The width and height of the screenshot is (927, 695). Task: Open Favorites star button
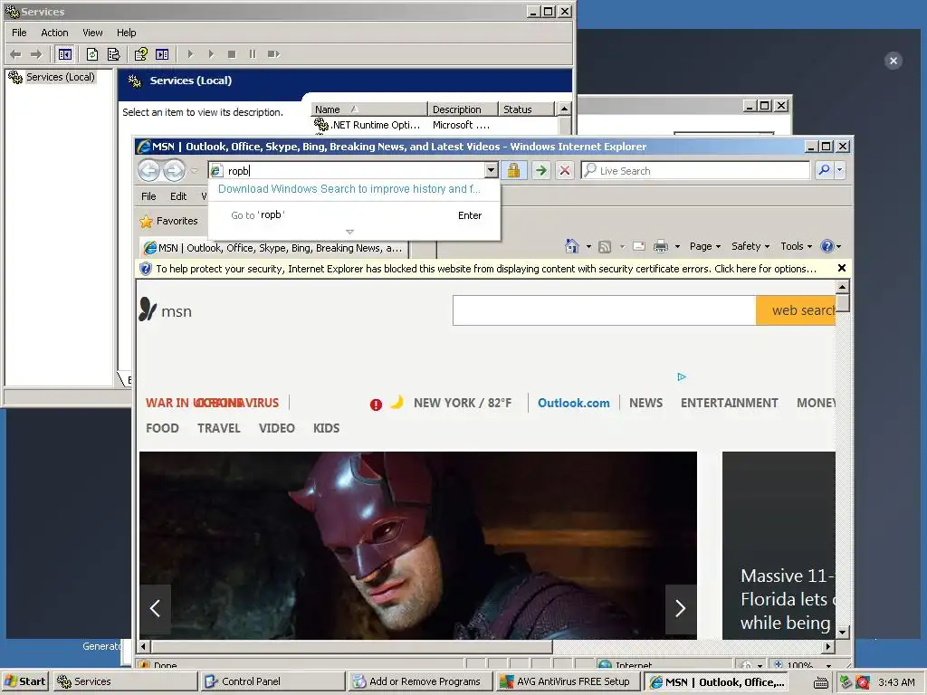[168, 221]
